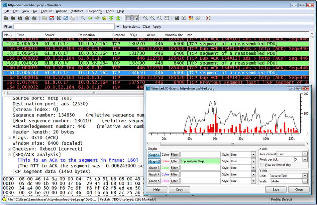This screenshot has height=205, width=317.
Task: Open the Tick interval dropdown
Action: pos(305,154)
